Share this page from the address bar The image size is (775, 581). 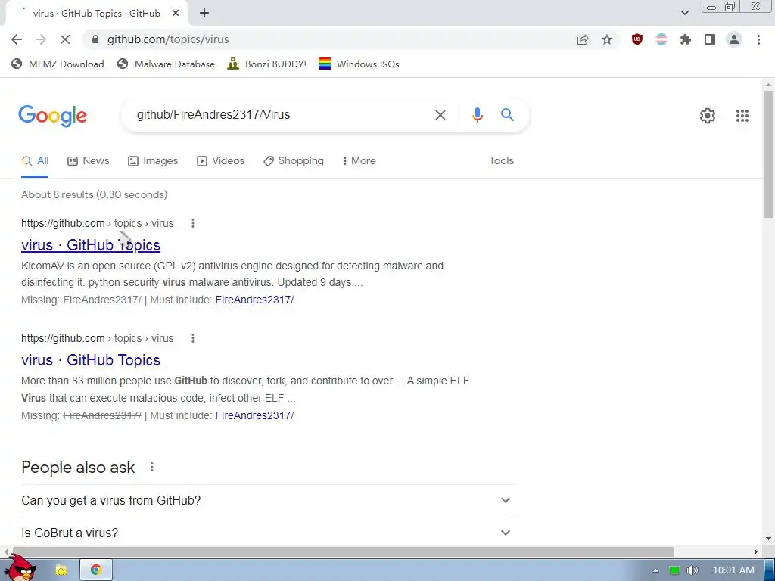click(x=583, y=39)
